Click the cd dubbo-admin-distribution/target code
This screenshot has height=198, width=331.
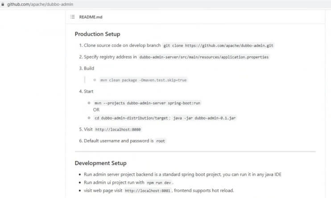pos(131,118)
